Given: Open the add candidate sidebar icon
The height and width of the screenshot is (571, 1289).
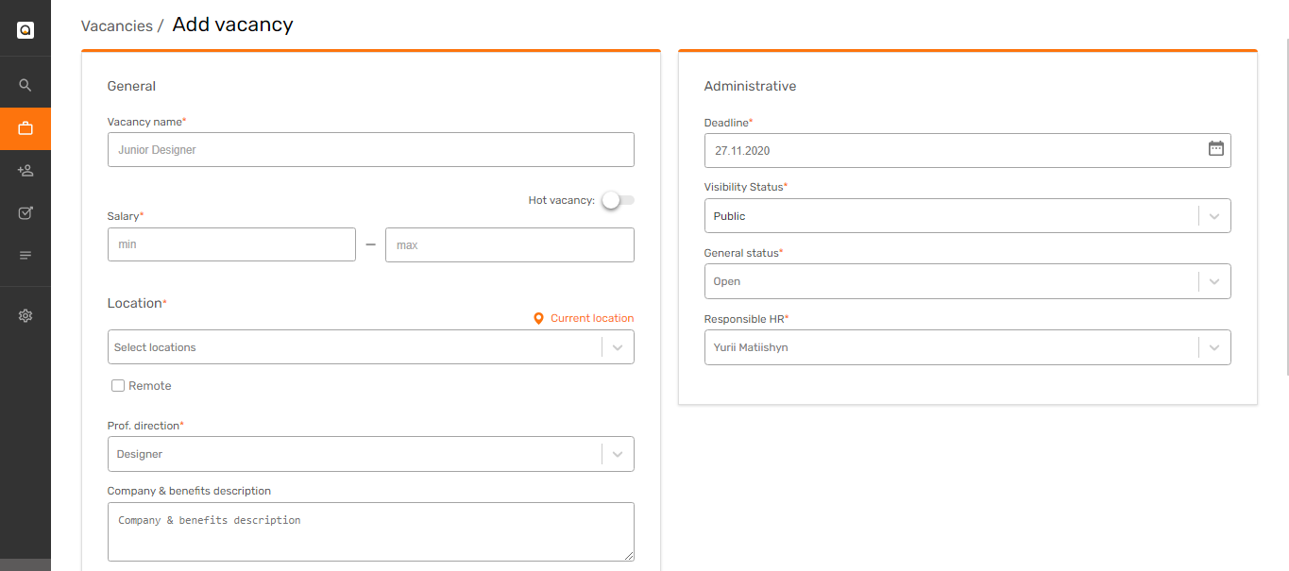Looking at the screenshot, I should pyautogui.click(x=25, y=171).
